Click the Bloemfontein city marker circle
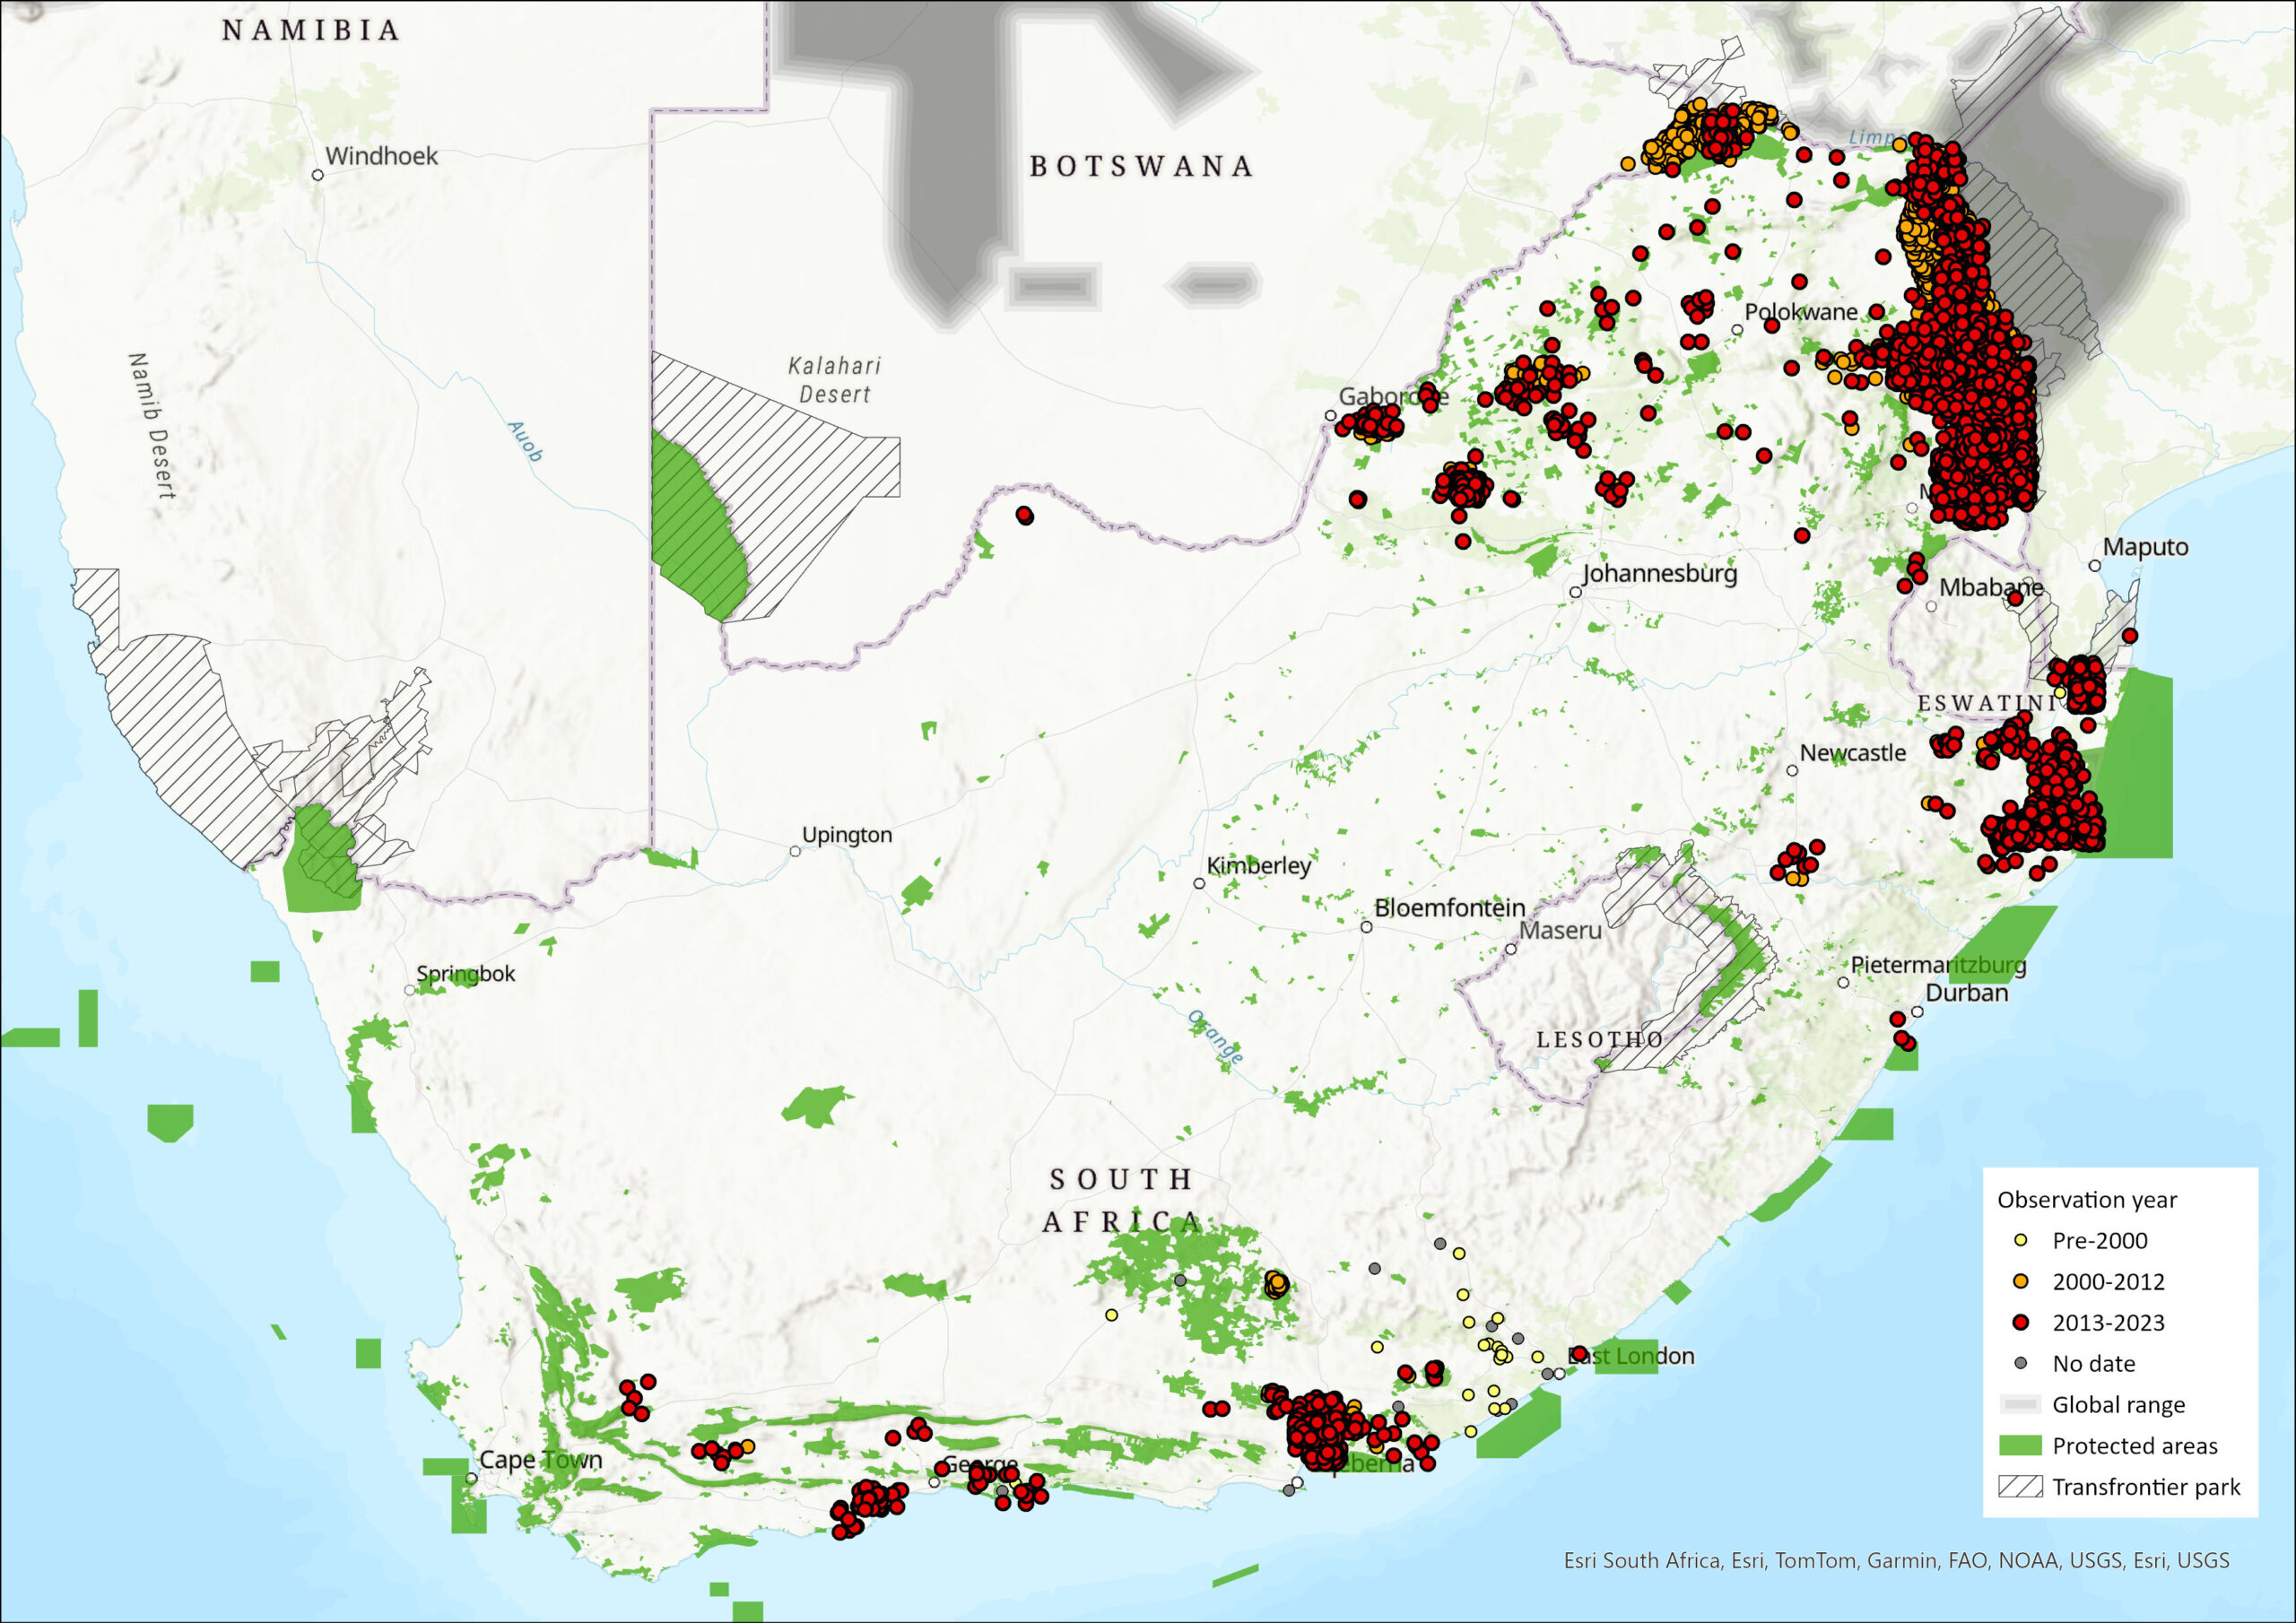 (x=1366, y=927)
